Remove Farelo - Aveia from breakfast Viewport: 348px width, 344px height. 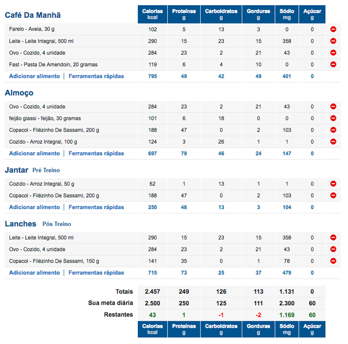click(333, 29)
